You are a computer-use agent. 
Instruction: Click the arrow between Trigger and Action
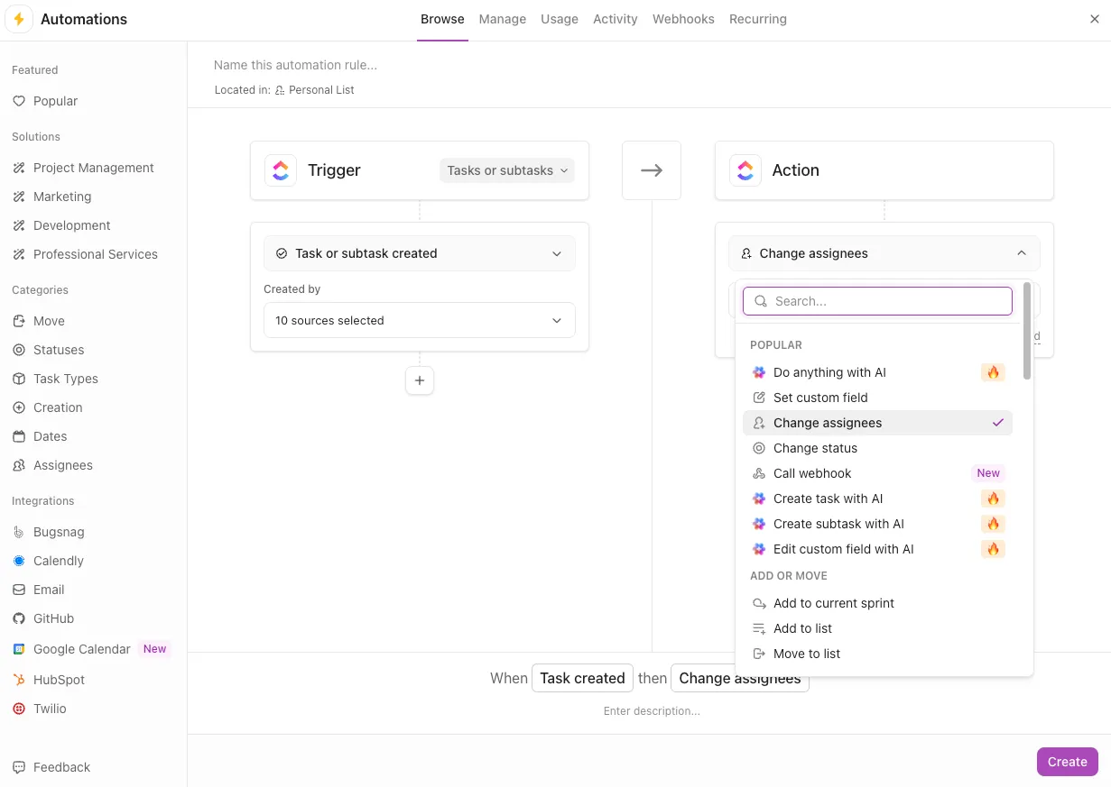tap(652, 170)
